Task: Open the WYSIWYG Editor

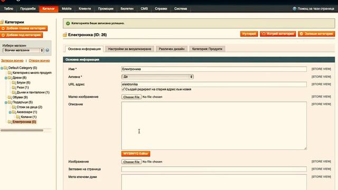Action: [x=136, y=154]
